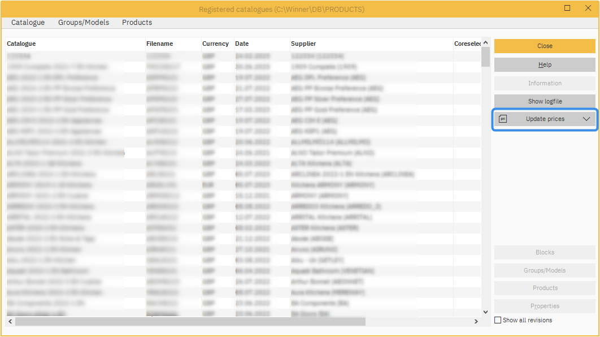Click the left arrow of the horizontal scrollbar
Screen dimensions: 600x337
click(x=10, y=321)
